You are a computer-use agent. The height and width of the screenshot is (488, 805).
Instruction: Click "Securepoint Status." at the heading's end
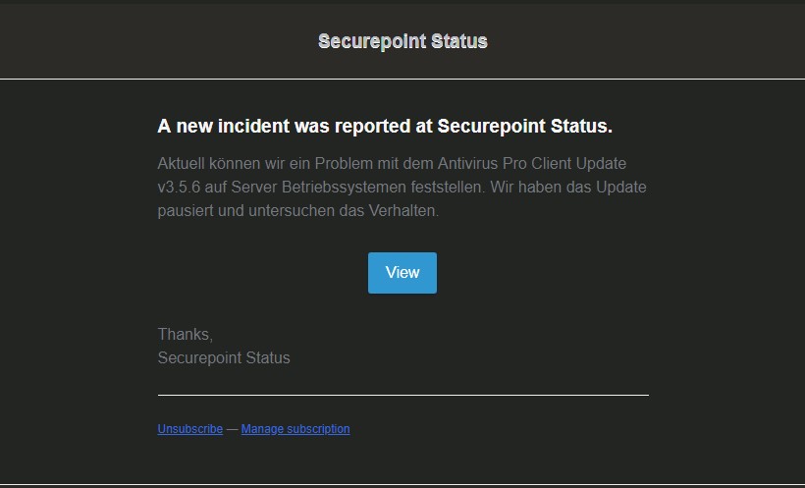pos(524,127)
